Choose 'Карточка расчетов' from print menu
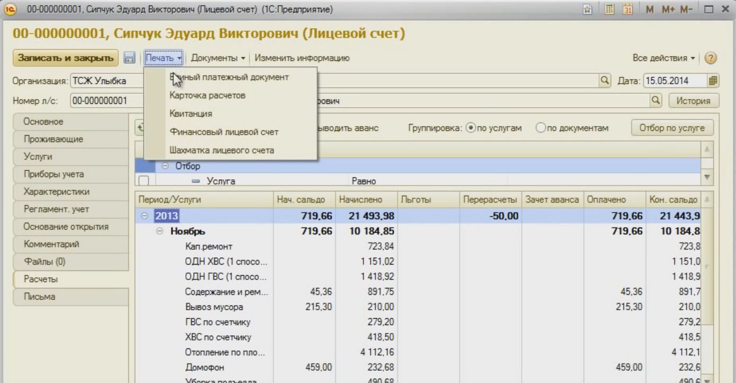The image size is (736, 383). point(230,95)
